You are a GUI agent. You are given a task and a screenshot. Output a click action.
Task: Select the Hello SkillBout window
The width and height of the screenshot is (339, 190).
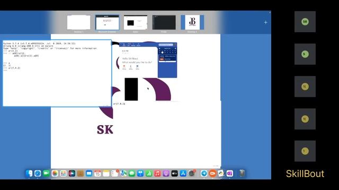point(148,60)
